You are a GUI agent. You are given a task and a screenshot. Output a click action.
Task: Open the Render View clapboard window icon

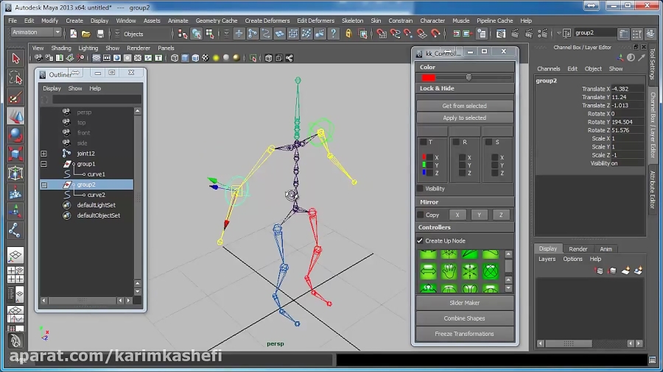[x=501, y=33]
